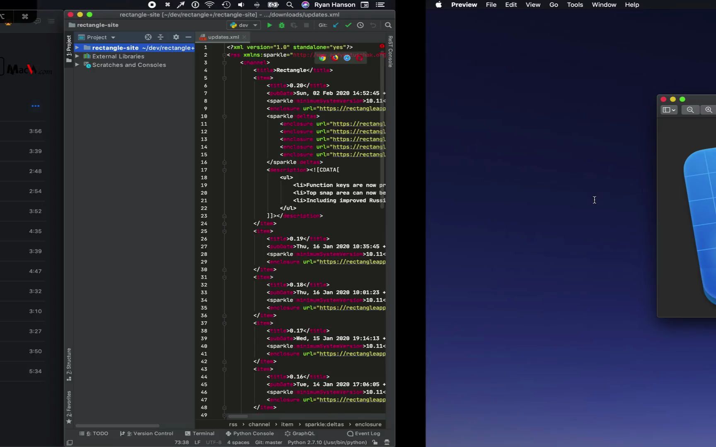Viewport: 716px width, 447px height.
Task: Expand the rectangle-site tree node
Action: pos(77,48)
